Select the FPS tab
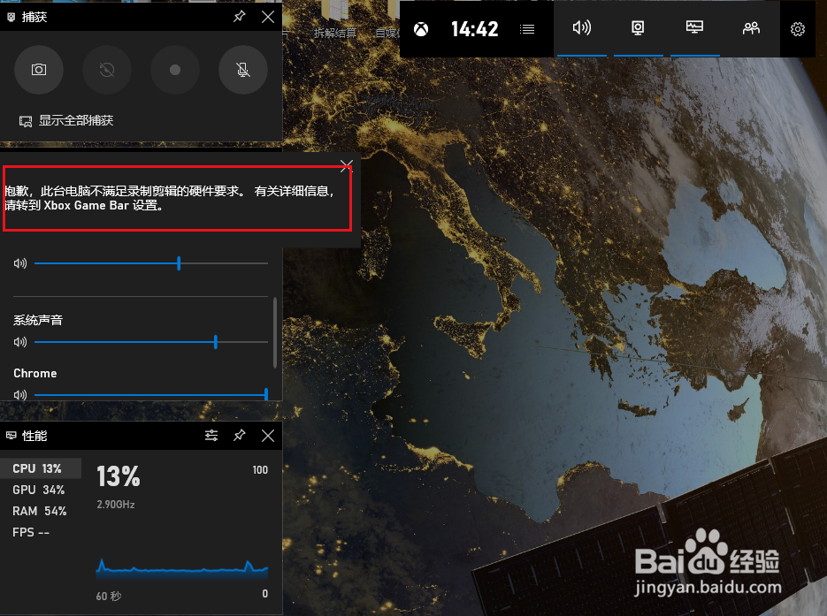The height and width of the screenshot is (616, 827). (41, 532)
